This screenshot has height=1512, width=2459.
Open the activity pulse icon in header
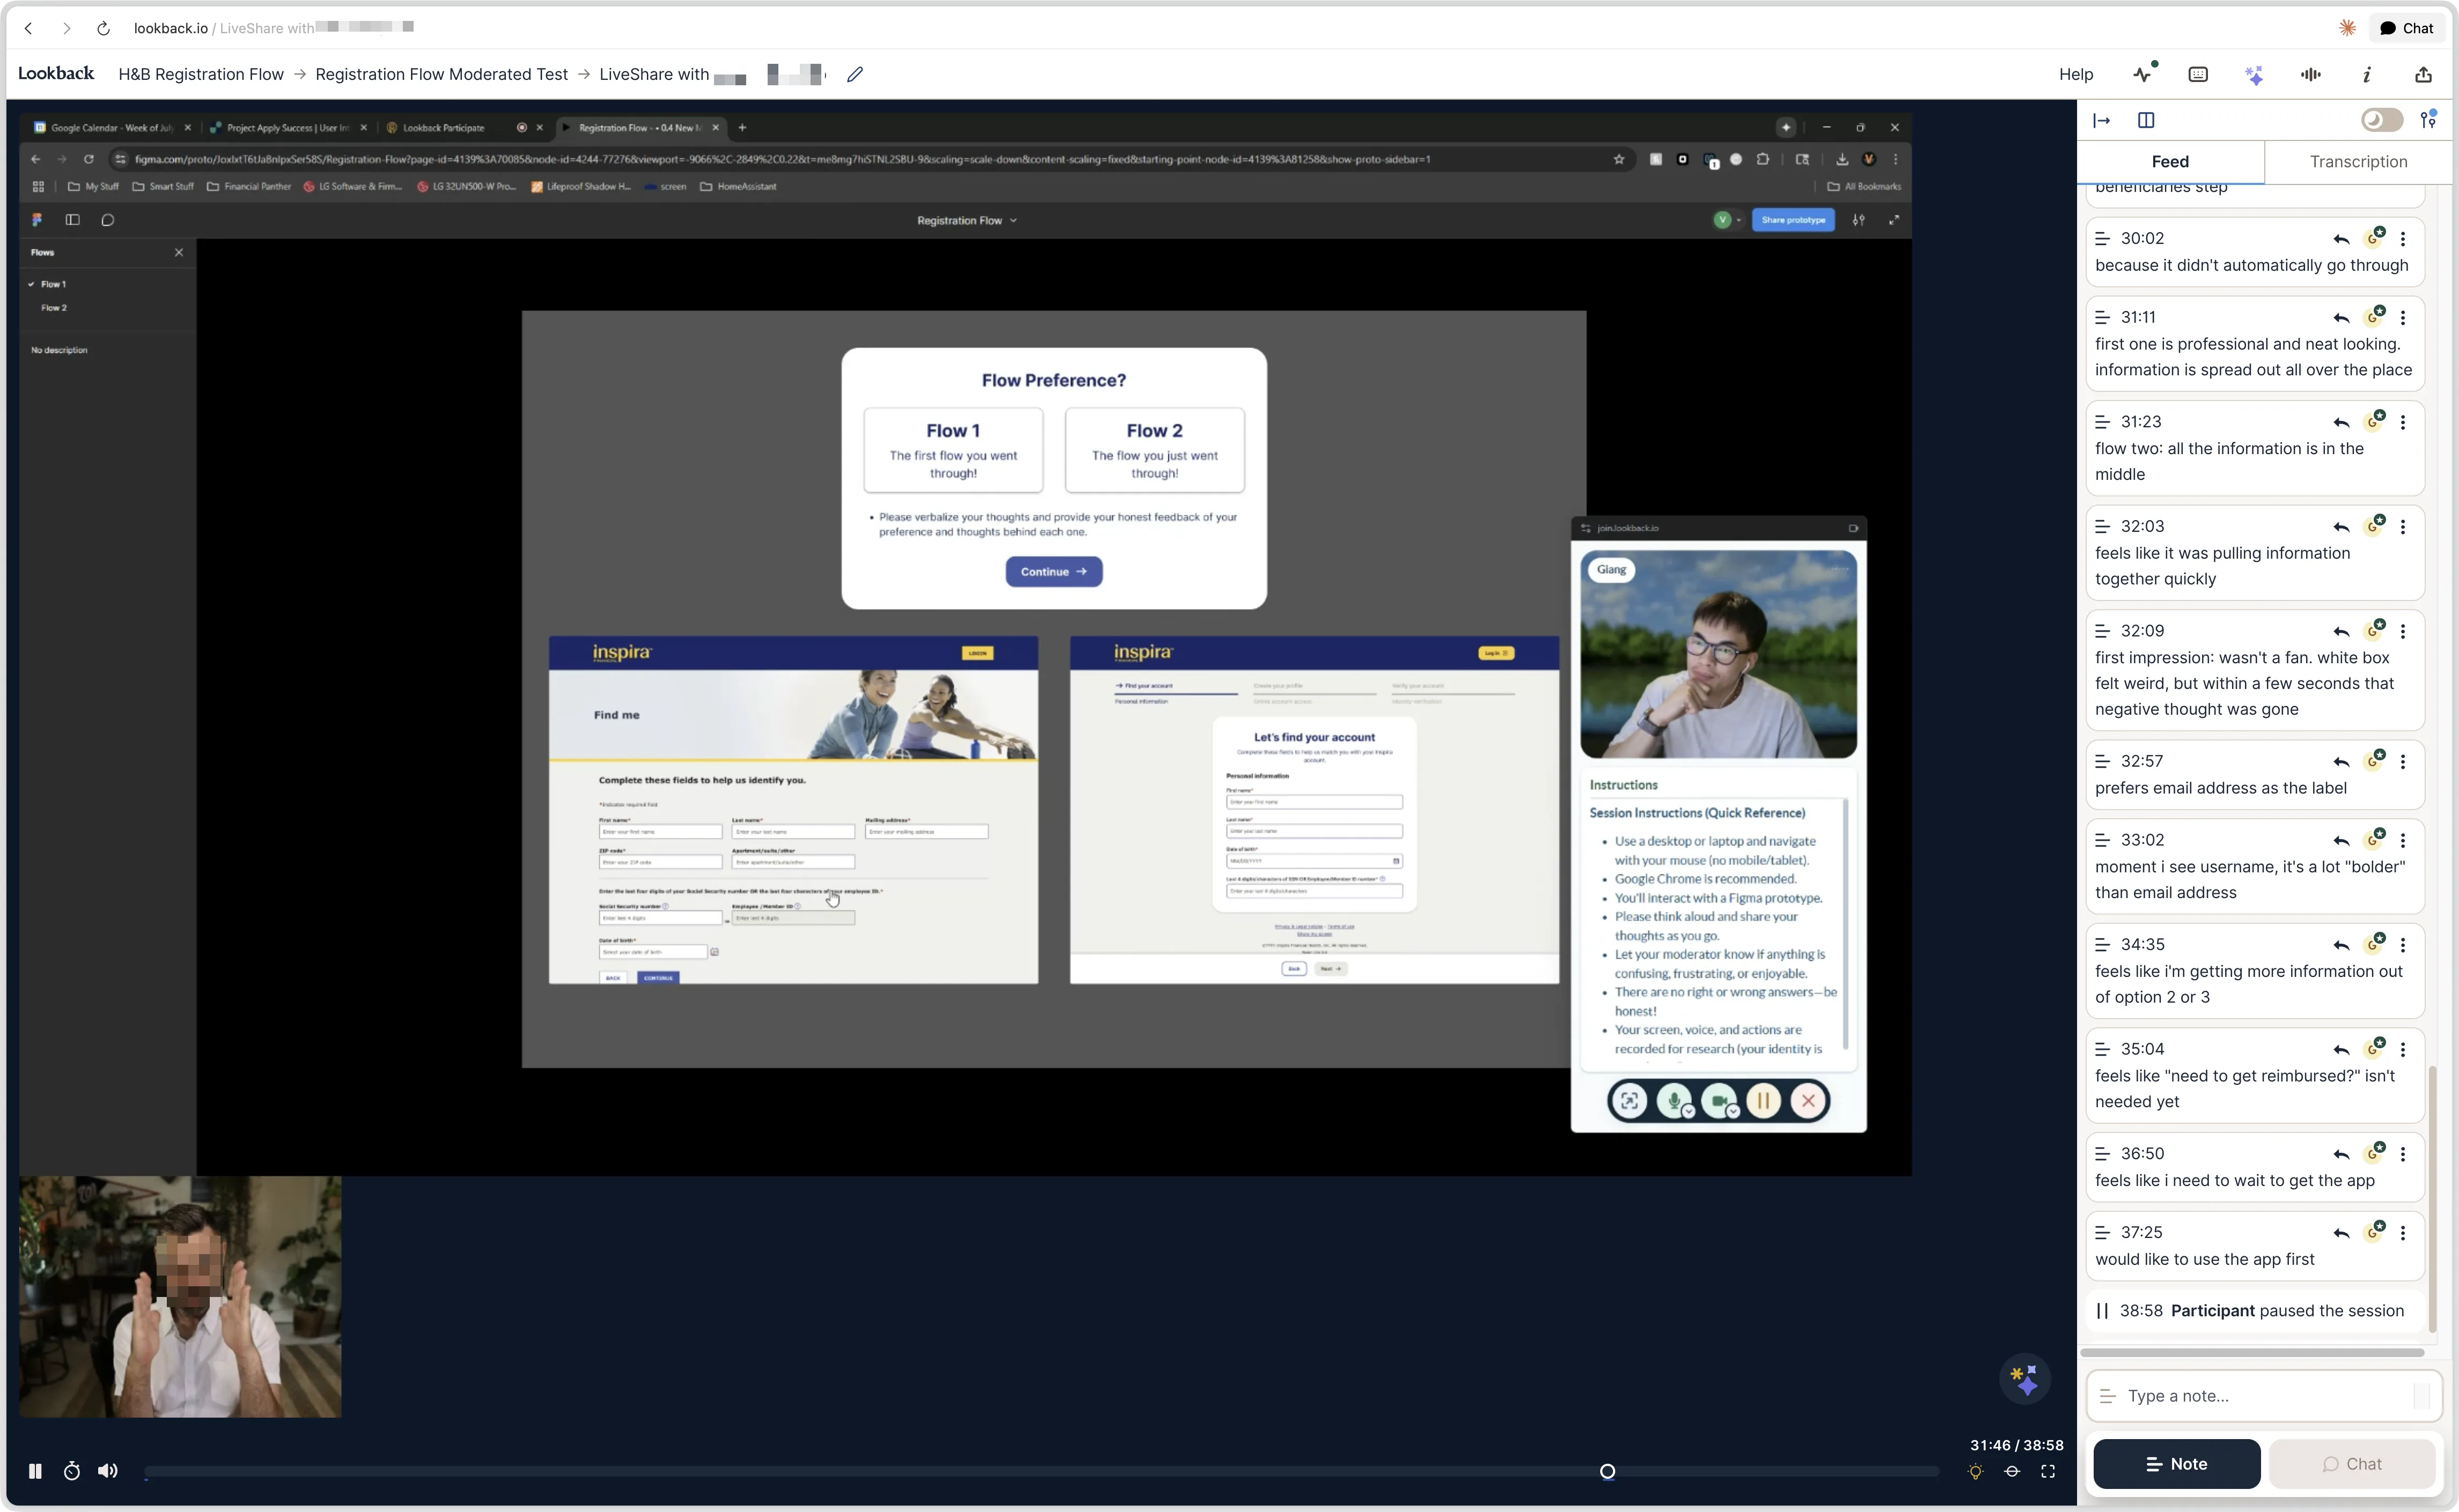coord(2144,73)
